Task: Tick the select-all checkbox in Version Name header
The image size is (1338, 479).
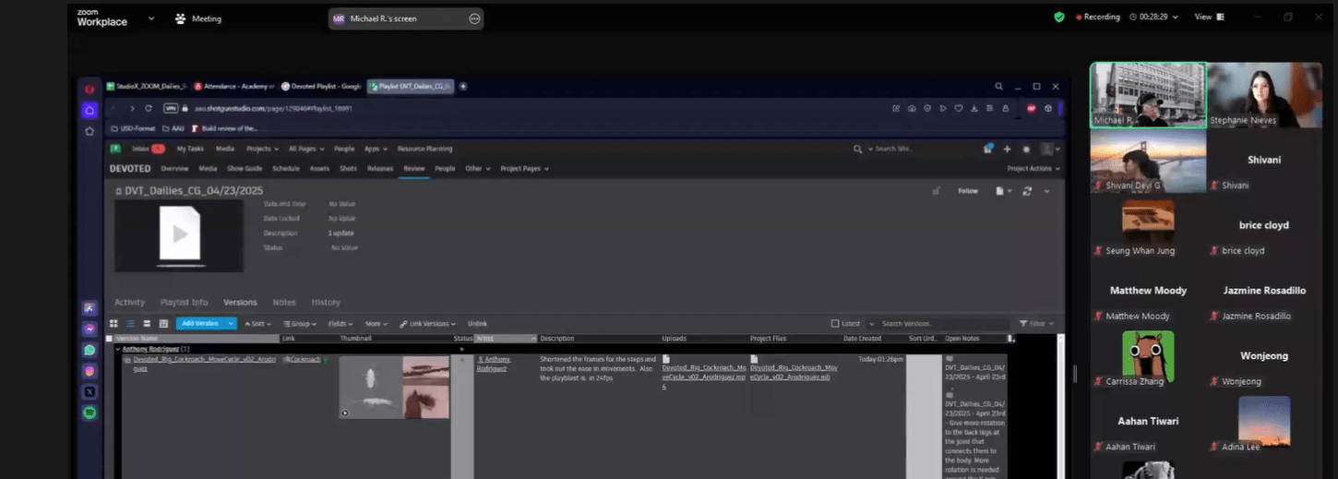Action: point(110,339)
